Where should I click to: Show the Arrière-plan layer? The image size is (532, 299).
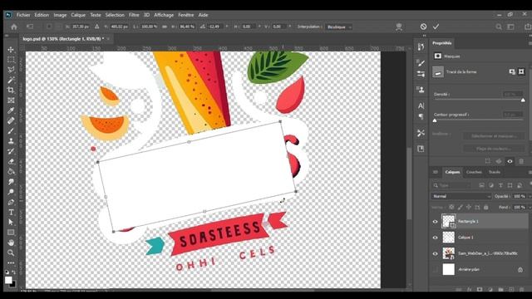click(436, 269)
